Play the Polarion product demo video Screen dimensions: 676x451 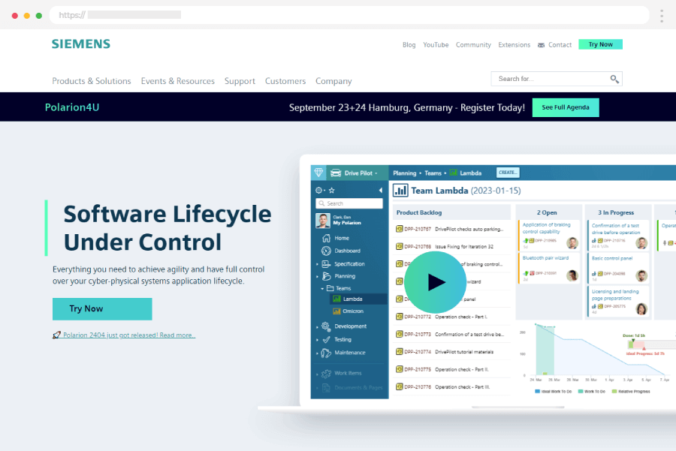[435, 281]
